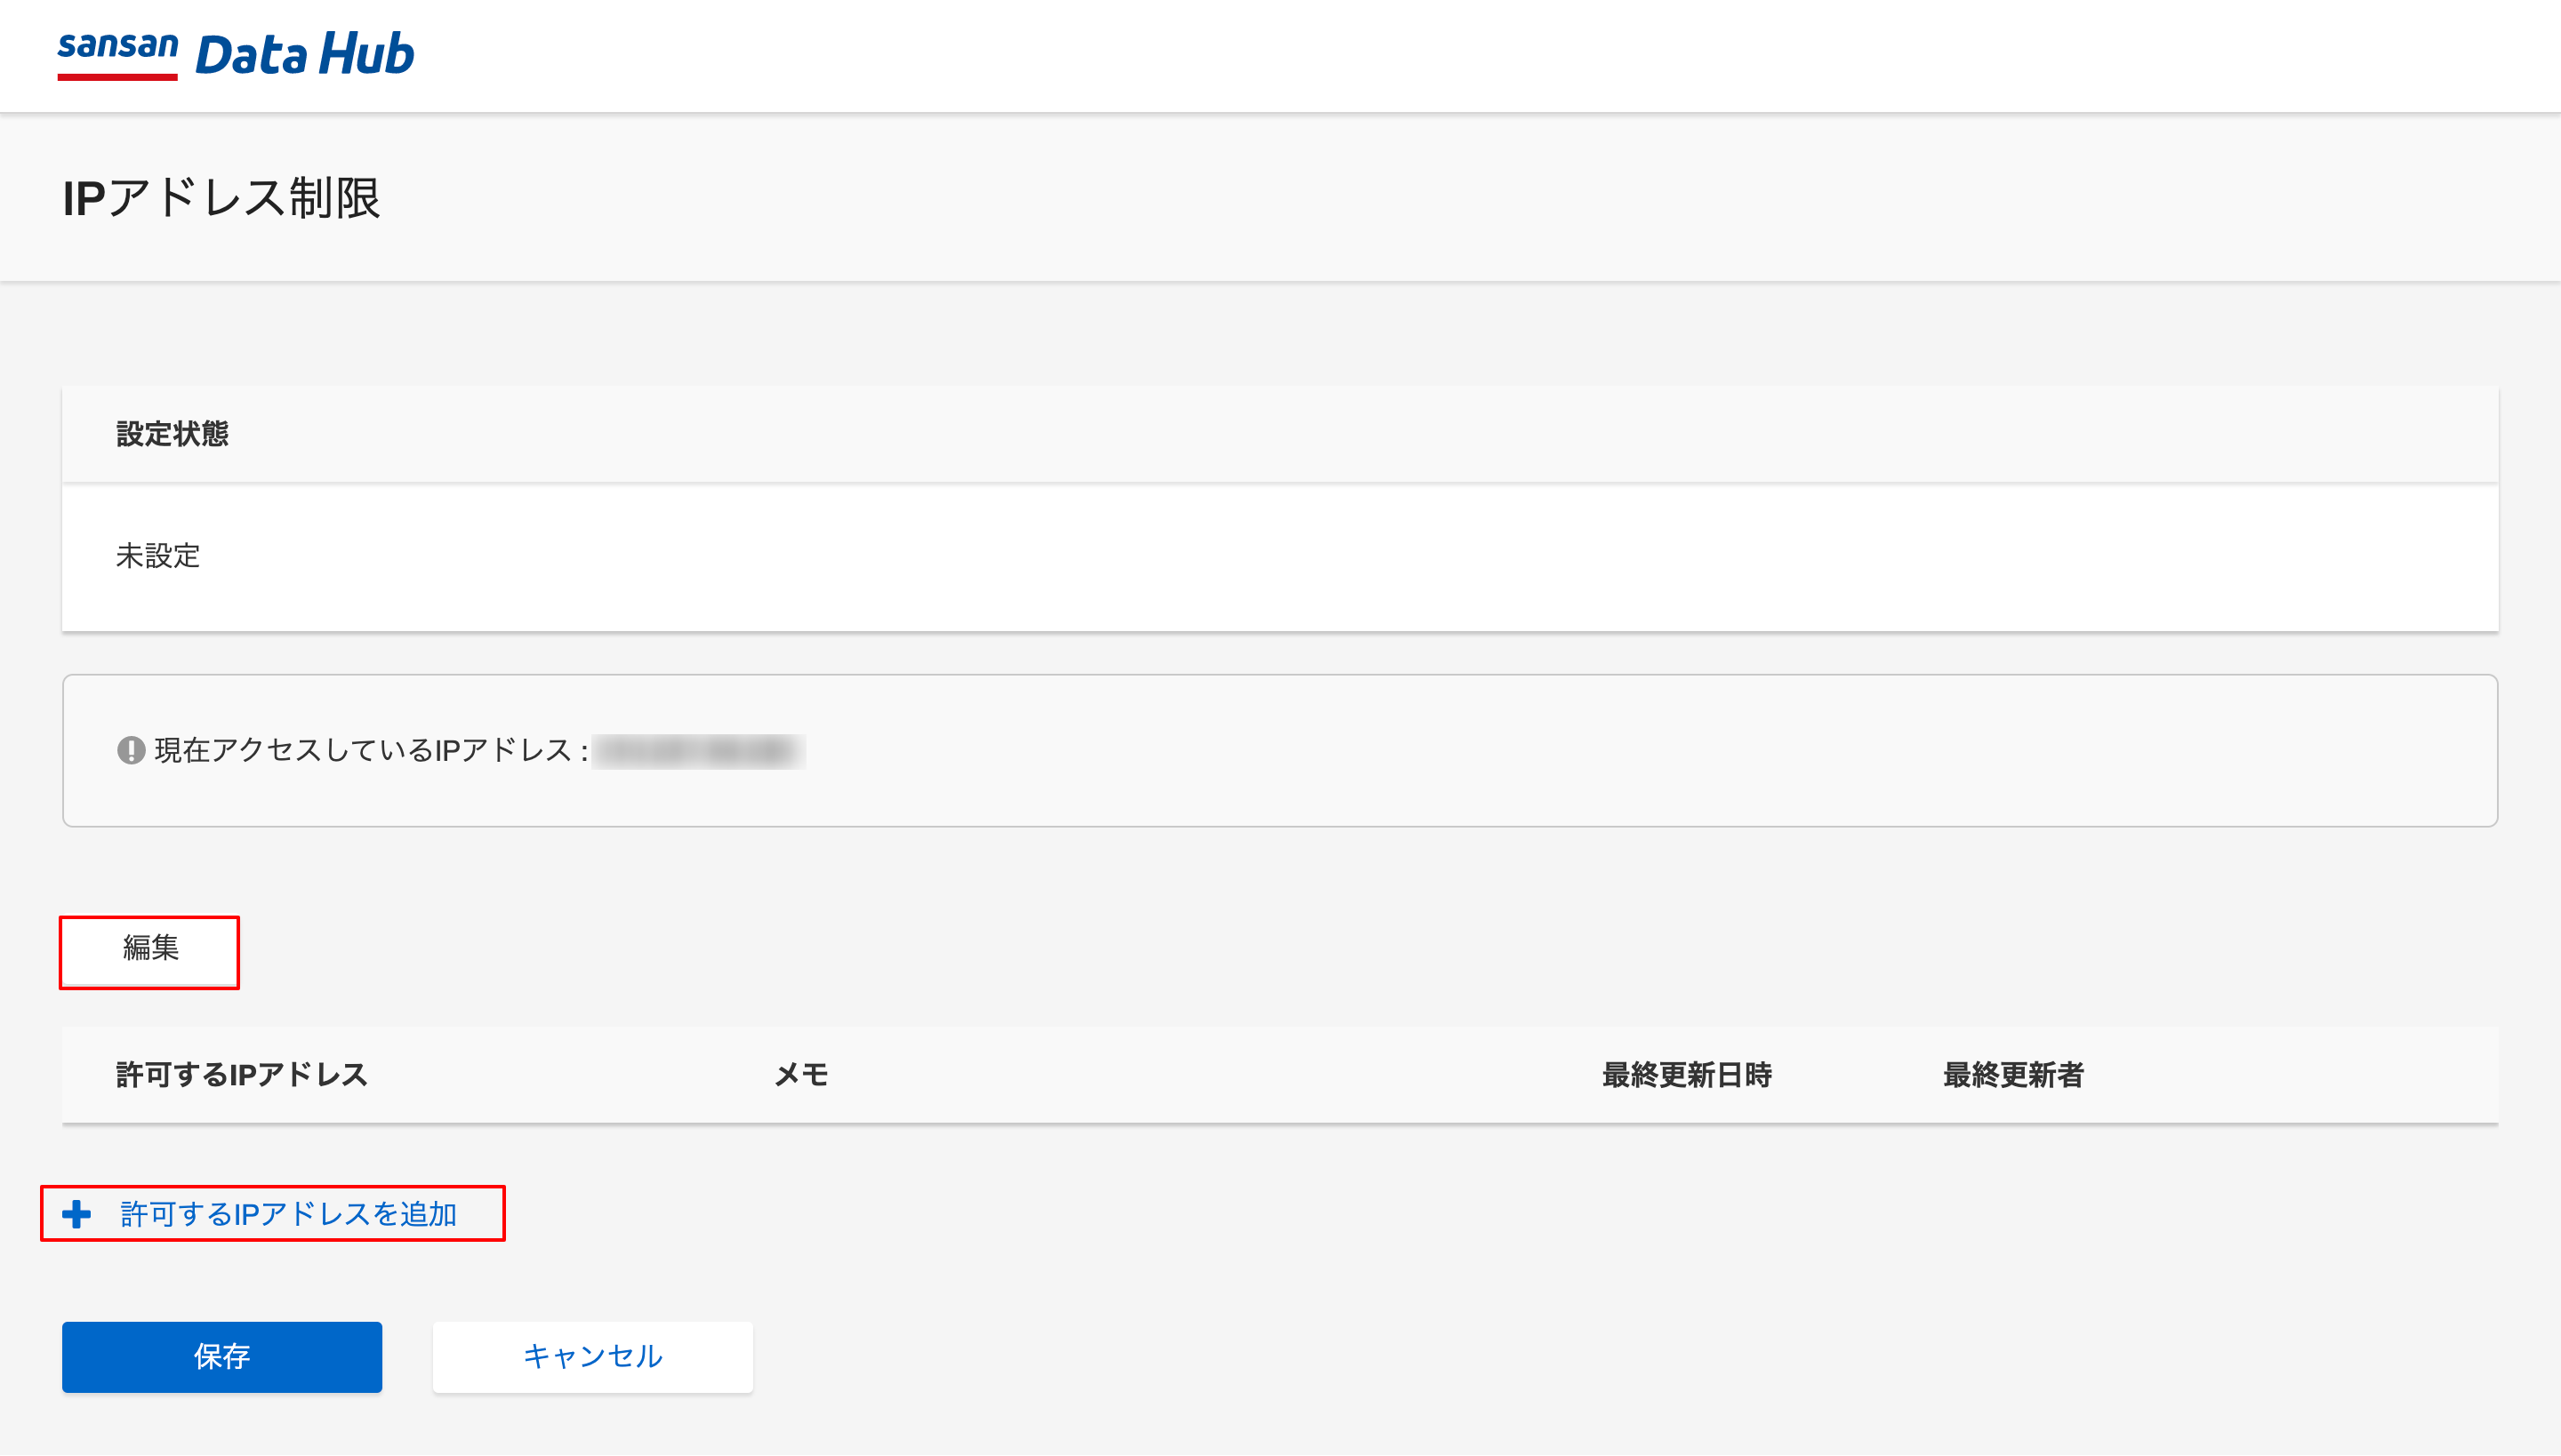This screenshot has height=1456, width=2561.
Task: Click the Sansan Data Hub logo
Action: [235, 54]
